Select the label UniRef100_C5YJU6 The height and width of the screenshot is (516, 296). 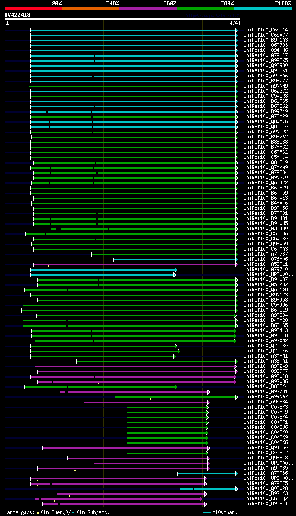point(266,305)
